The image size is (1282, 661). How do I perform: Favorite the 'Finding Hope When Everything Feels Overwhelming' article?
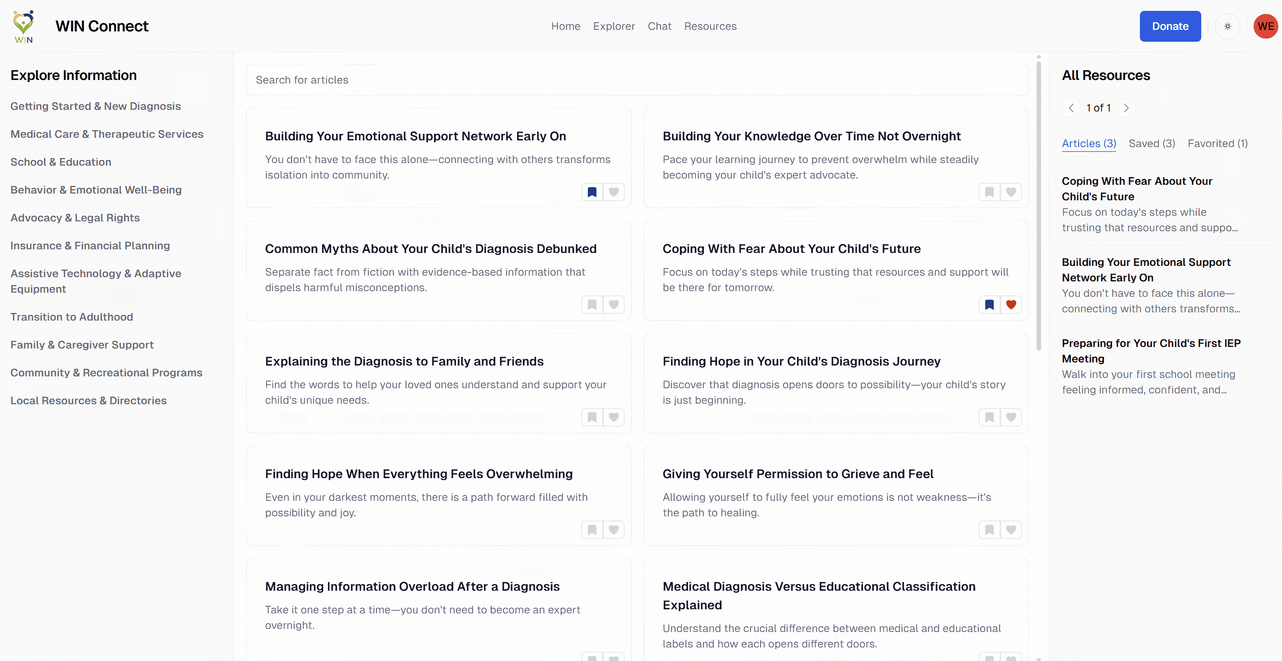click(614, 530)
